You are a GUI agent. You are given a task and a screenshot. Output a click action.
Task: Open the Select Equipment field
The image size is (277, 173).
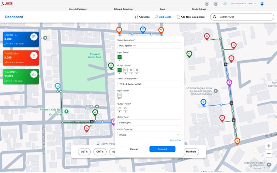[149, 46]
